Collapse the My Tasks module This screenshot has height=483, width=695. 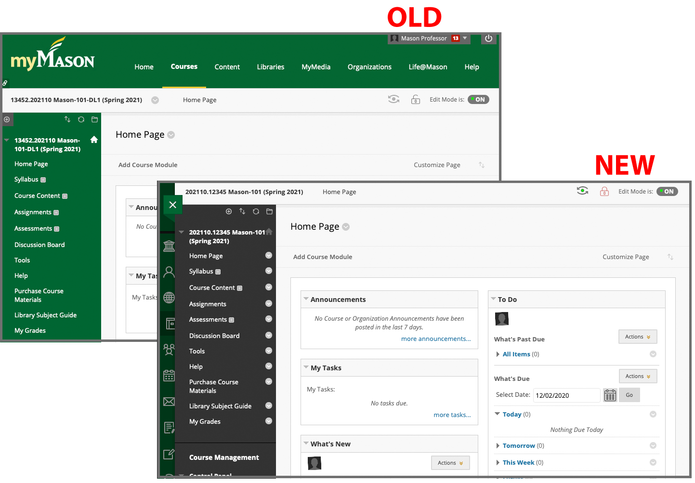306,367
